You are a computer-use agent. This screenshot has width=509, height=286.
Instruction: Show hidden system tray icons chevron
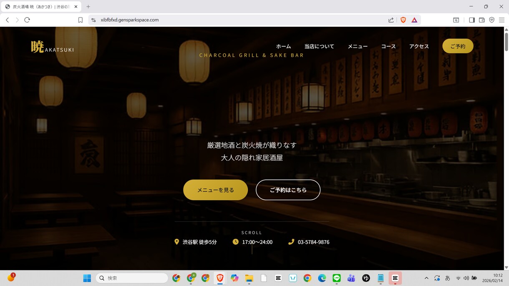426,278
